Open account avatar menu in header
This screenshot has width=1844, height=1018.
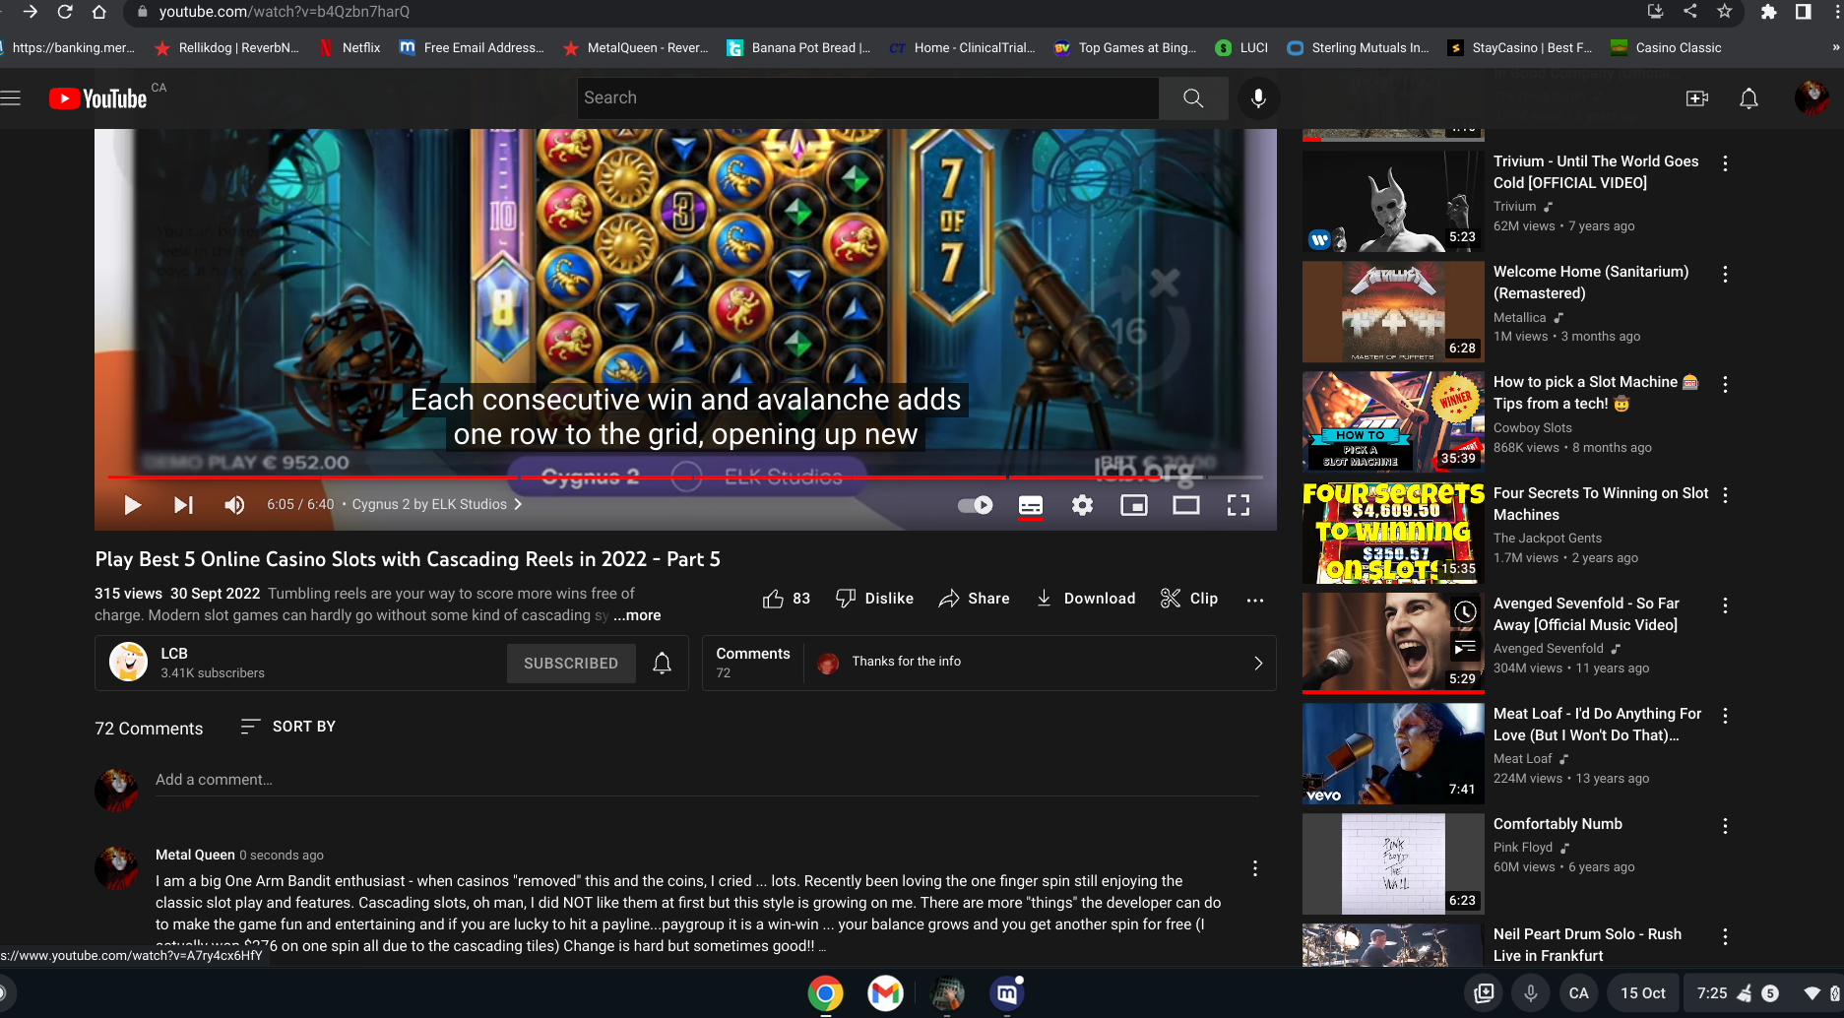1812,97
